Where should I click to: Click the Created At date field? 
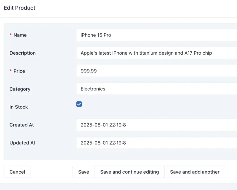tap(157, 125)
